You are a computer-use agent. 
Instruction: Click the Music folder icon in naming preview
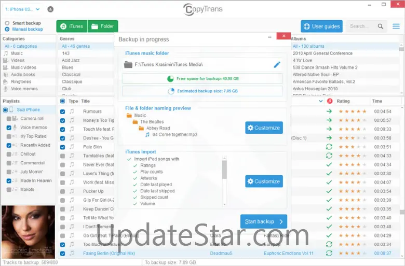(x=129, y=115)
